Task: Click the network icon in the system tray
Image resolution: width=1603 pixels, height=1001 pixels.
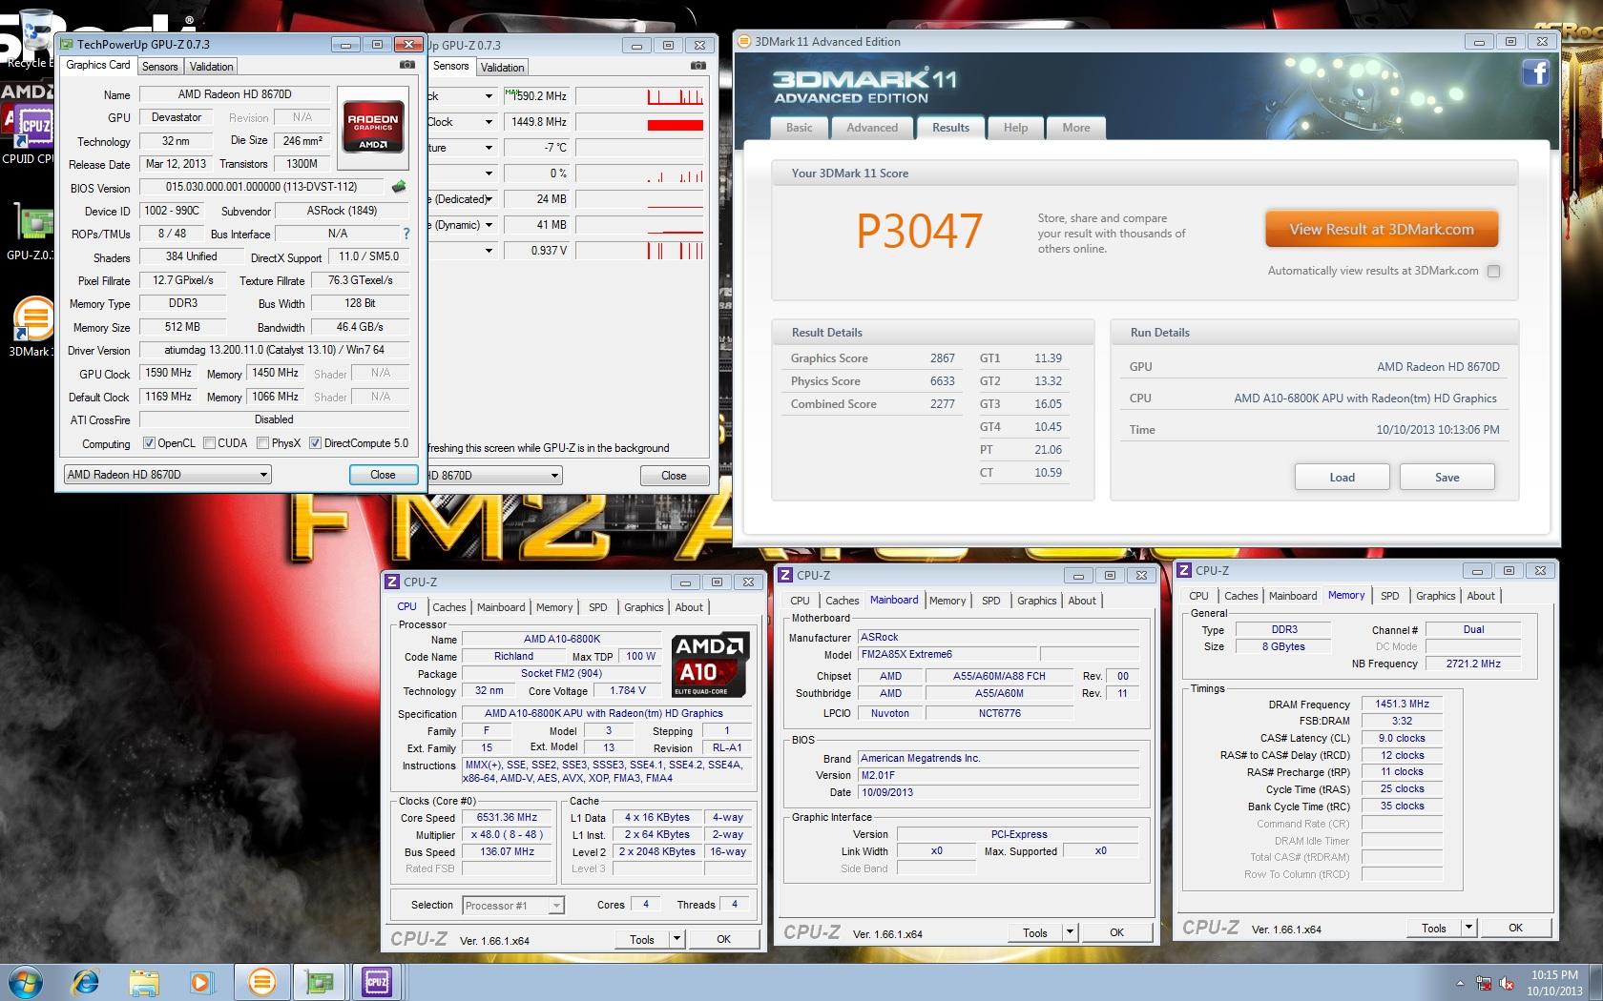Action: click(x=1485, y=983)
